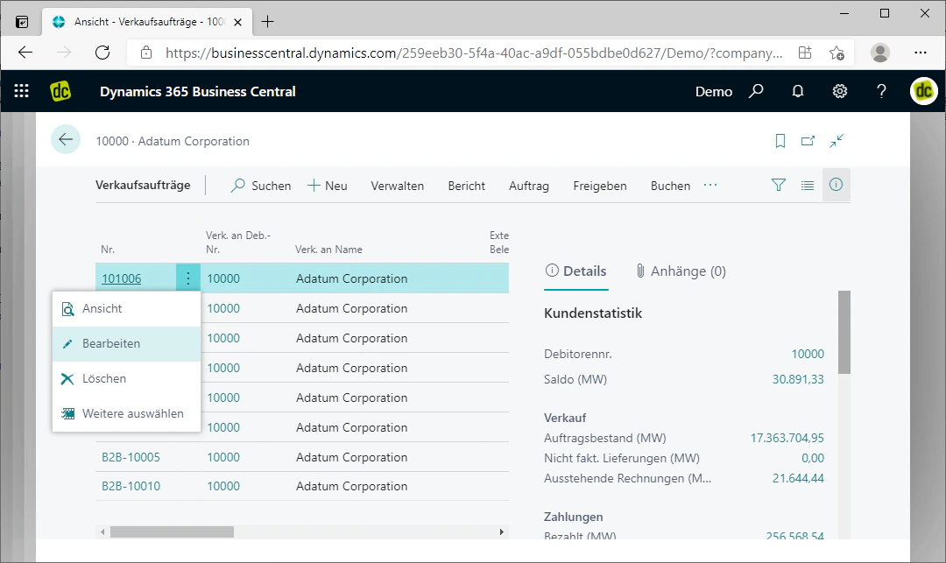The width and height of the screenshot is (946, 563).
Task: Choose Weitere auswählen in the context menu
Action: pos(127,413)
